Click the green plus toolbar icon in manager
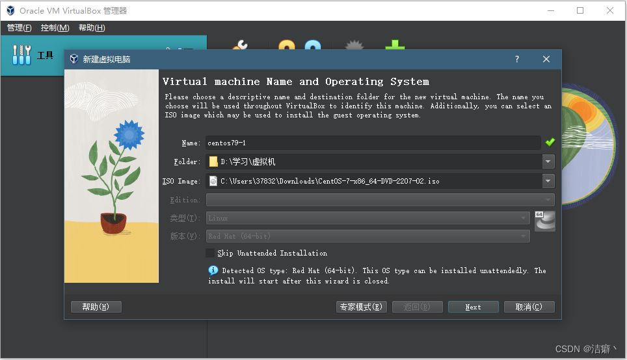Screen dimensions: 627x360 click(x=395, y=45)
